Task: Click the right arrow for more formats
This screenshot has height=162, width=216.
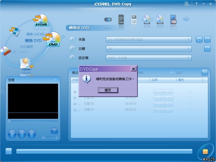Action: pos(186,19)
